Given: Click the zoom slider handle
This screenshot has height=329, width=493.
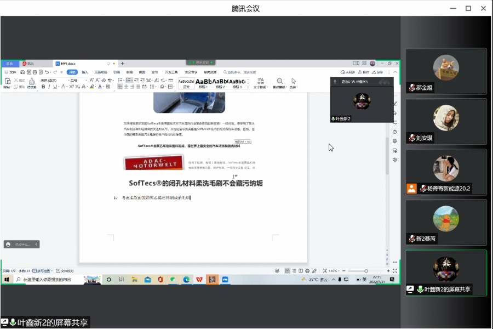Looking at the screenshot, I should coord(366,271).
